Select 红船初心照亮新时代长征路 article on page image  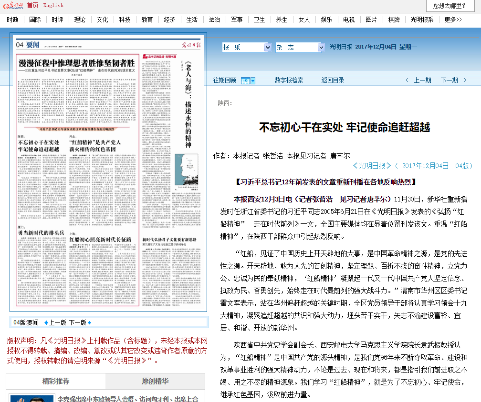pos(100,240)
